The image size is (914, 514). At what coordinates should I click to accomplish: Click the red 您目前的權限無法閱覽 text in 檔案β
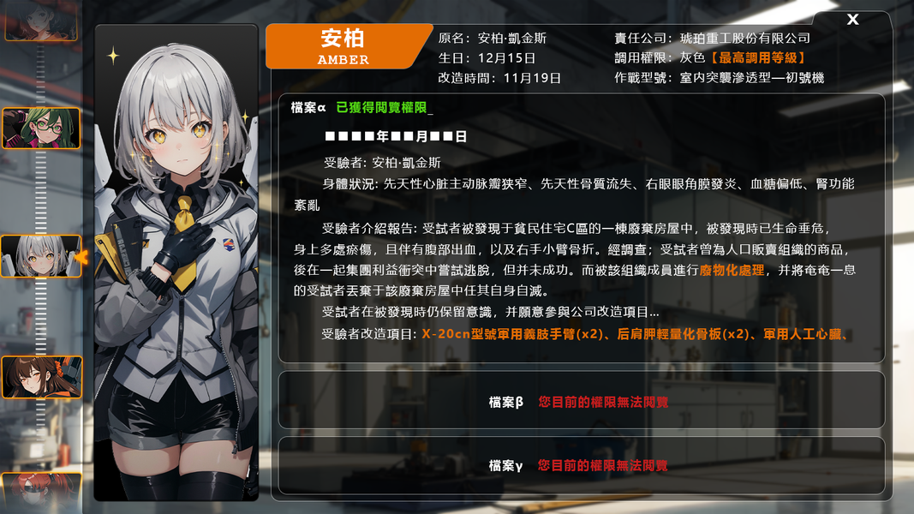603,402
